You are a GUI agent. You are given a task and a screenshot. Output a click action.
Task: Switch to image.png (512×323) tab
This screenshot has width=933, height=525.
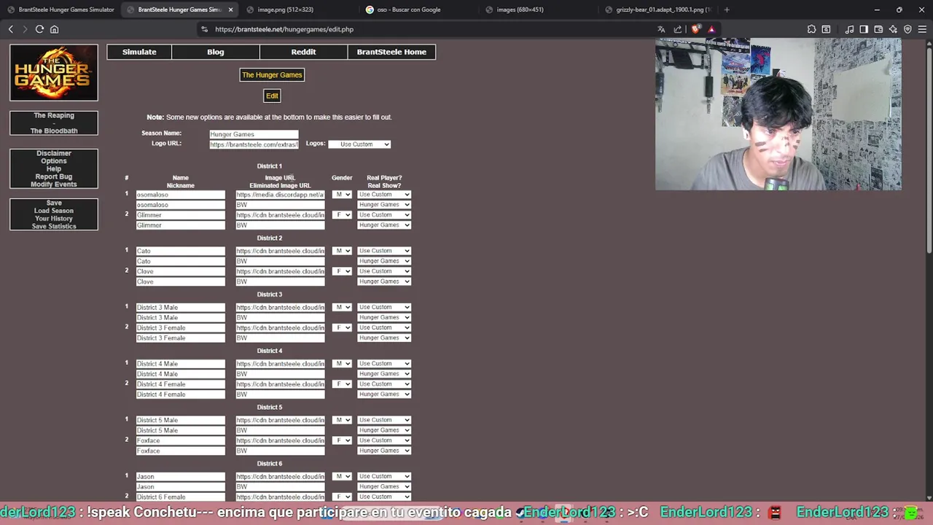[x=299, y=9]
